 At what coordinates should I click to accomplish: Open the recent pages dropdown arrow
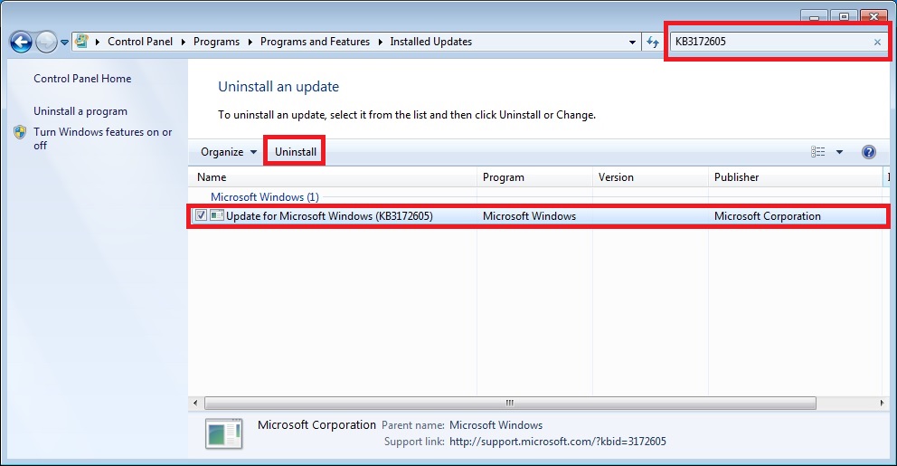point(64,43)
